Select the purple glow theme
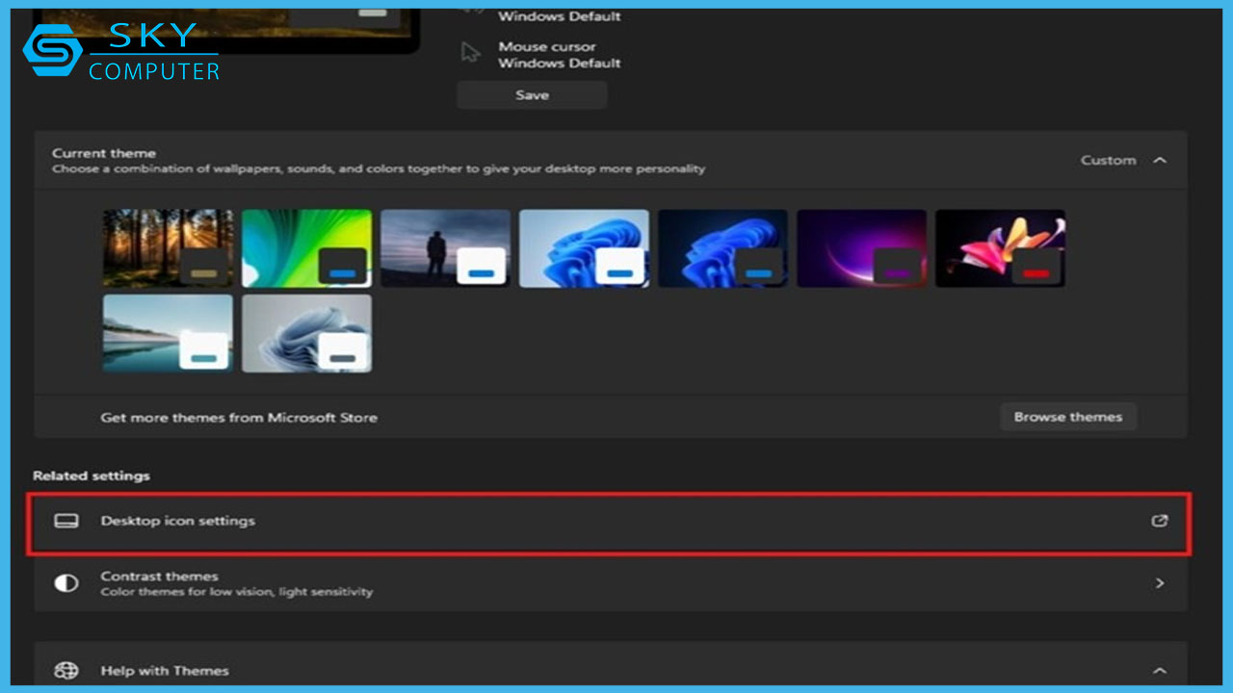 coord(861,248)
